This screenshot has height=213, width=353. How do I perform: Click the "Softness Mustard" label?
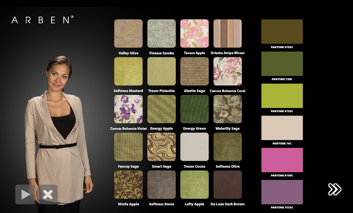[128, 91]
